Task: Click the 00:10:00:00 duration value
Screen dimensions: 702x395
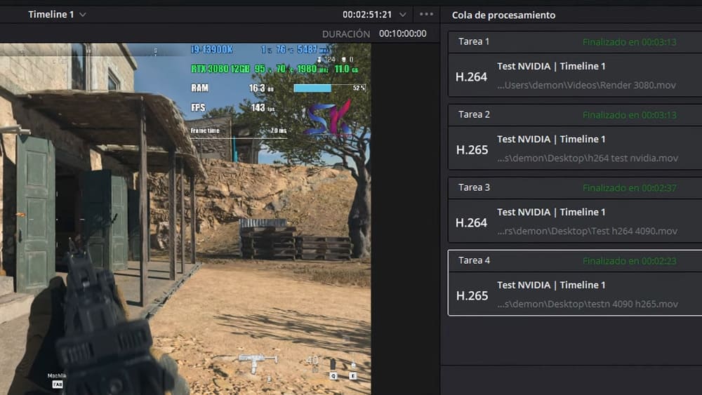Action: click(402, 34)
